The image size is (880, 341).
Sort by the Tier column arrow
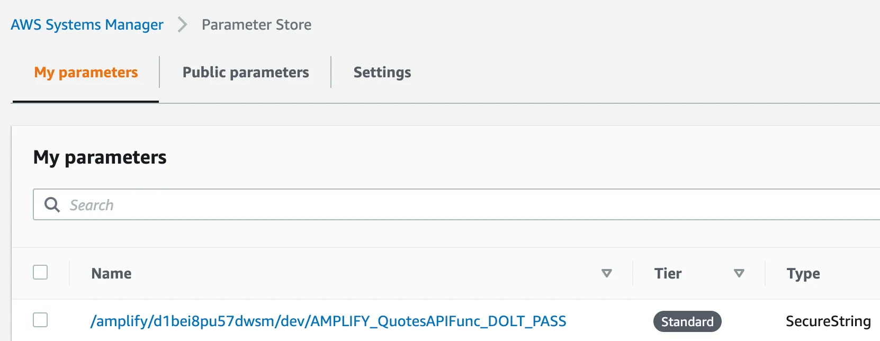(739, 273)
